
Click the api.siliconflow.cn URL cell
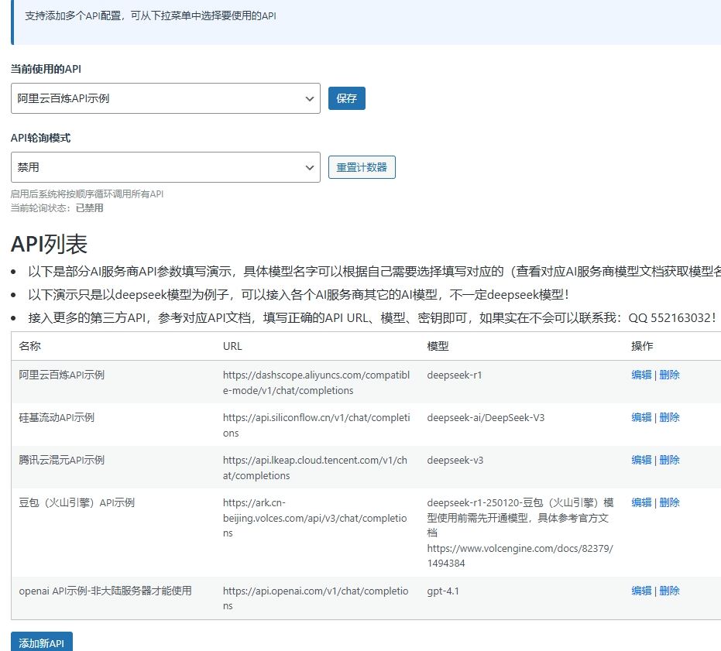click(316, 425)
